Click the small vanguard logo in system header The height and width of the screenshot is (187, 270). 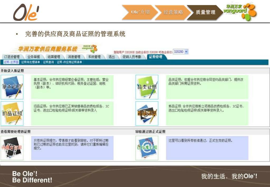tap(89, 49)
